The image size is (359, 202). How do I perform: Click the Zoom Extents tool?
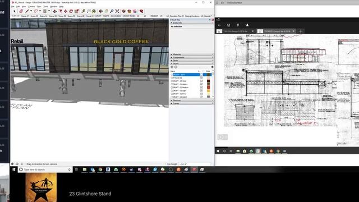pyautogui.click(x=117, y=11)
